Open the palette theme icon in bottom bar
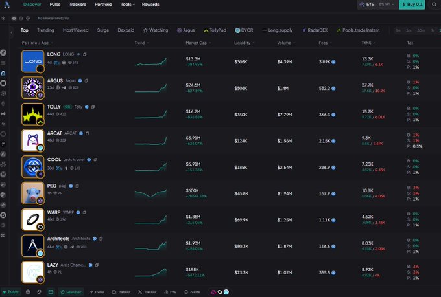This screenshot has width=441, height=297. pyautogui.click(x=39, y=292)
